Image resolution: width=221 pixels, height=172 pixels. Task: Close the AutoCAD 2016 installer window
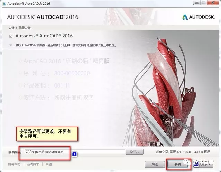[213, 3]
